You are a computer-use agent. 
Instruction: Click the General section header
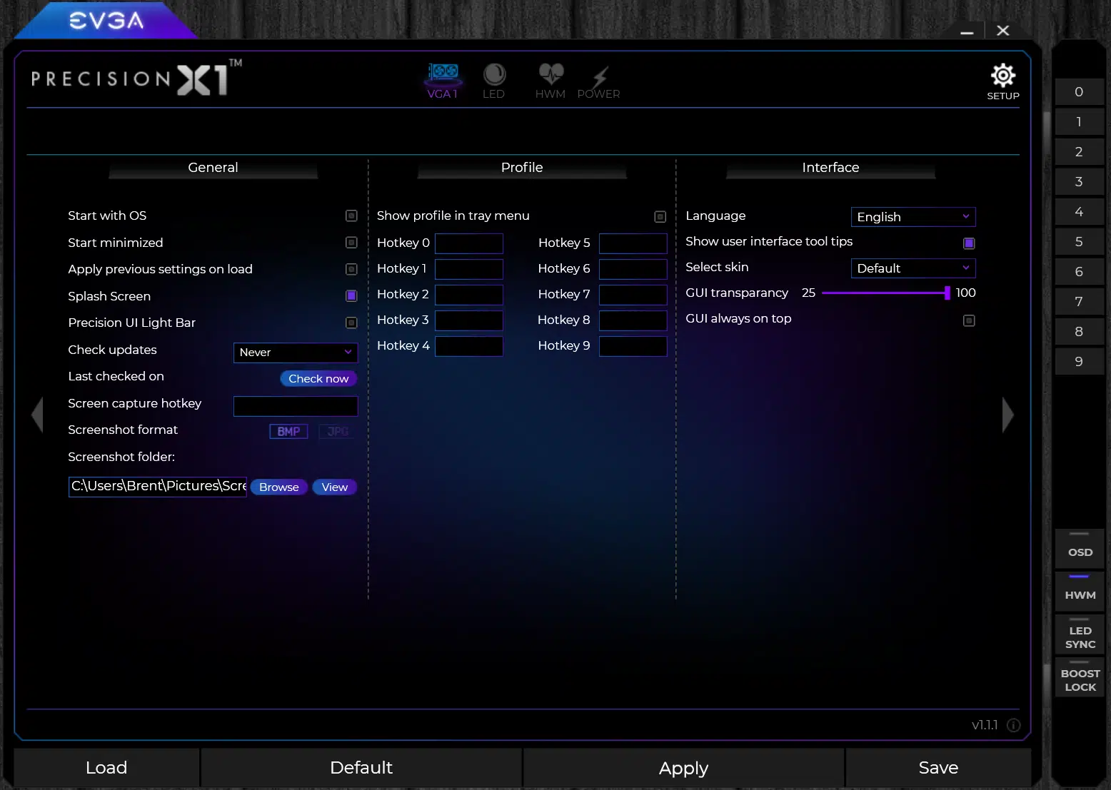(x=213, y=168)
